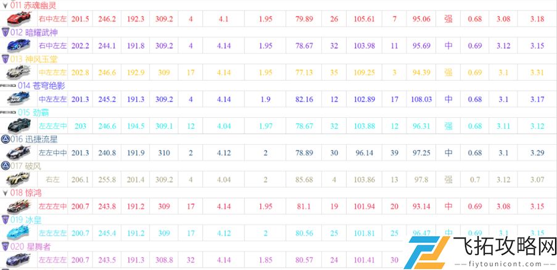This screenshot has height=270, width=557.
Task: Select the value 194.5 in 劲霸 row
Action: point(136,126)
